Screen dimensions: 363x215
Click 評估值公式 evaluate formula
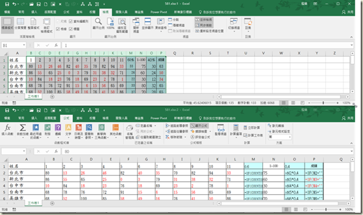pos(200,137)
